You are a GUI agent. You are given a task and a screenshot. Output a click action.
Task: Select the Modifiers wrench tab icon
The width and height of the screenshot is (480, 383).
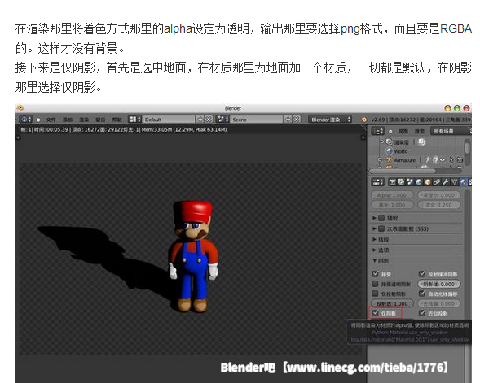(446, 182)
